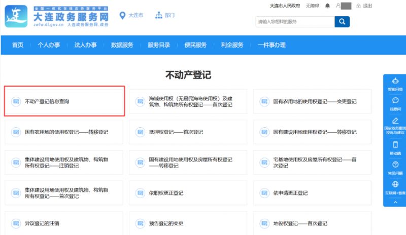Open 国有农用地的使用权登记——转移登记
406x235 pixels.
[x=64, y=132]
